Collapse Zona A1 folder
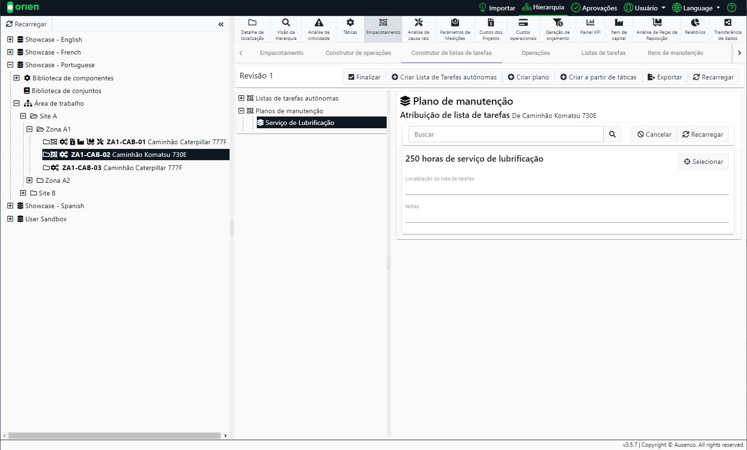 pos(30,129)
